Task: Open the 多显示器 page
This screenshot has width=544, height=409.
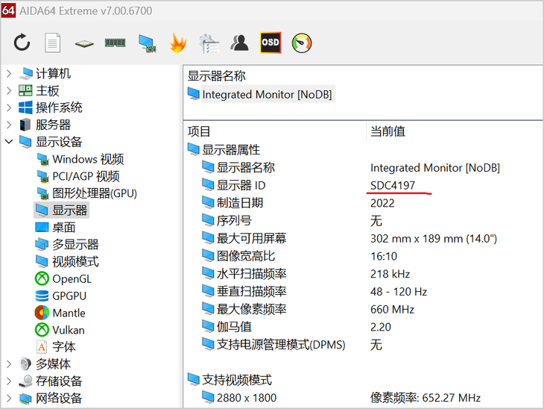Action: click(75, 245)
